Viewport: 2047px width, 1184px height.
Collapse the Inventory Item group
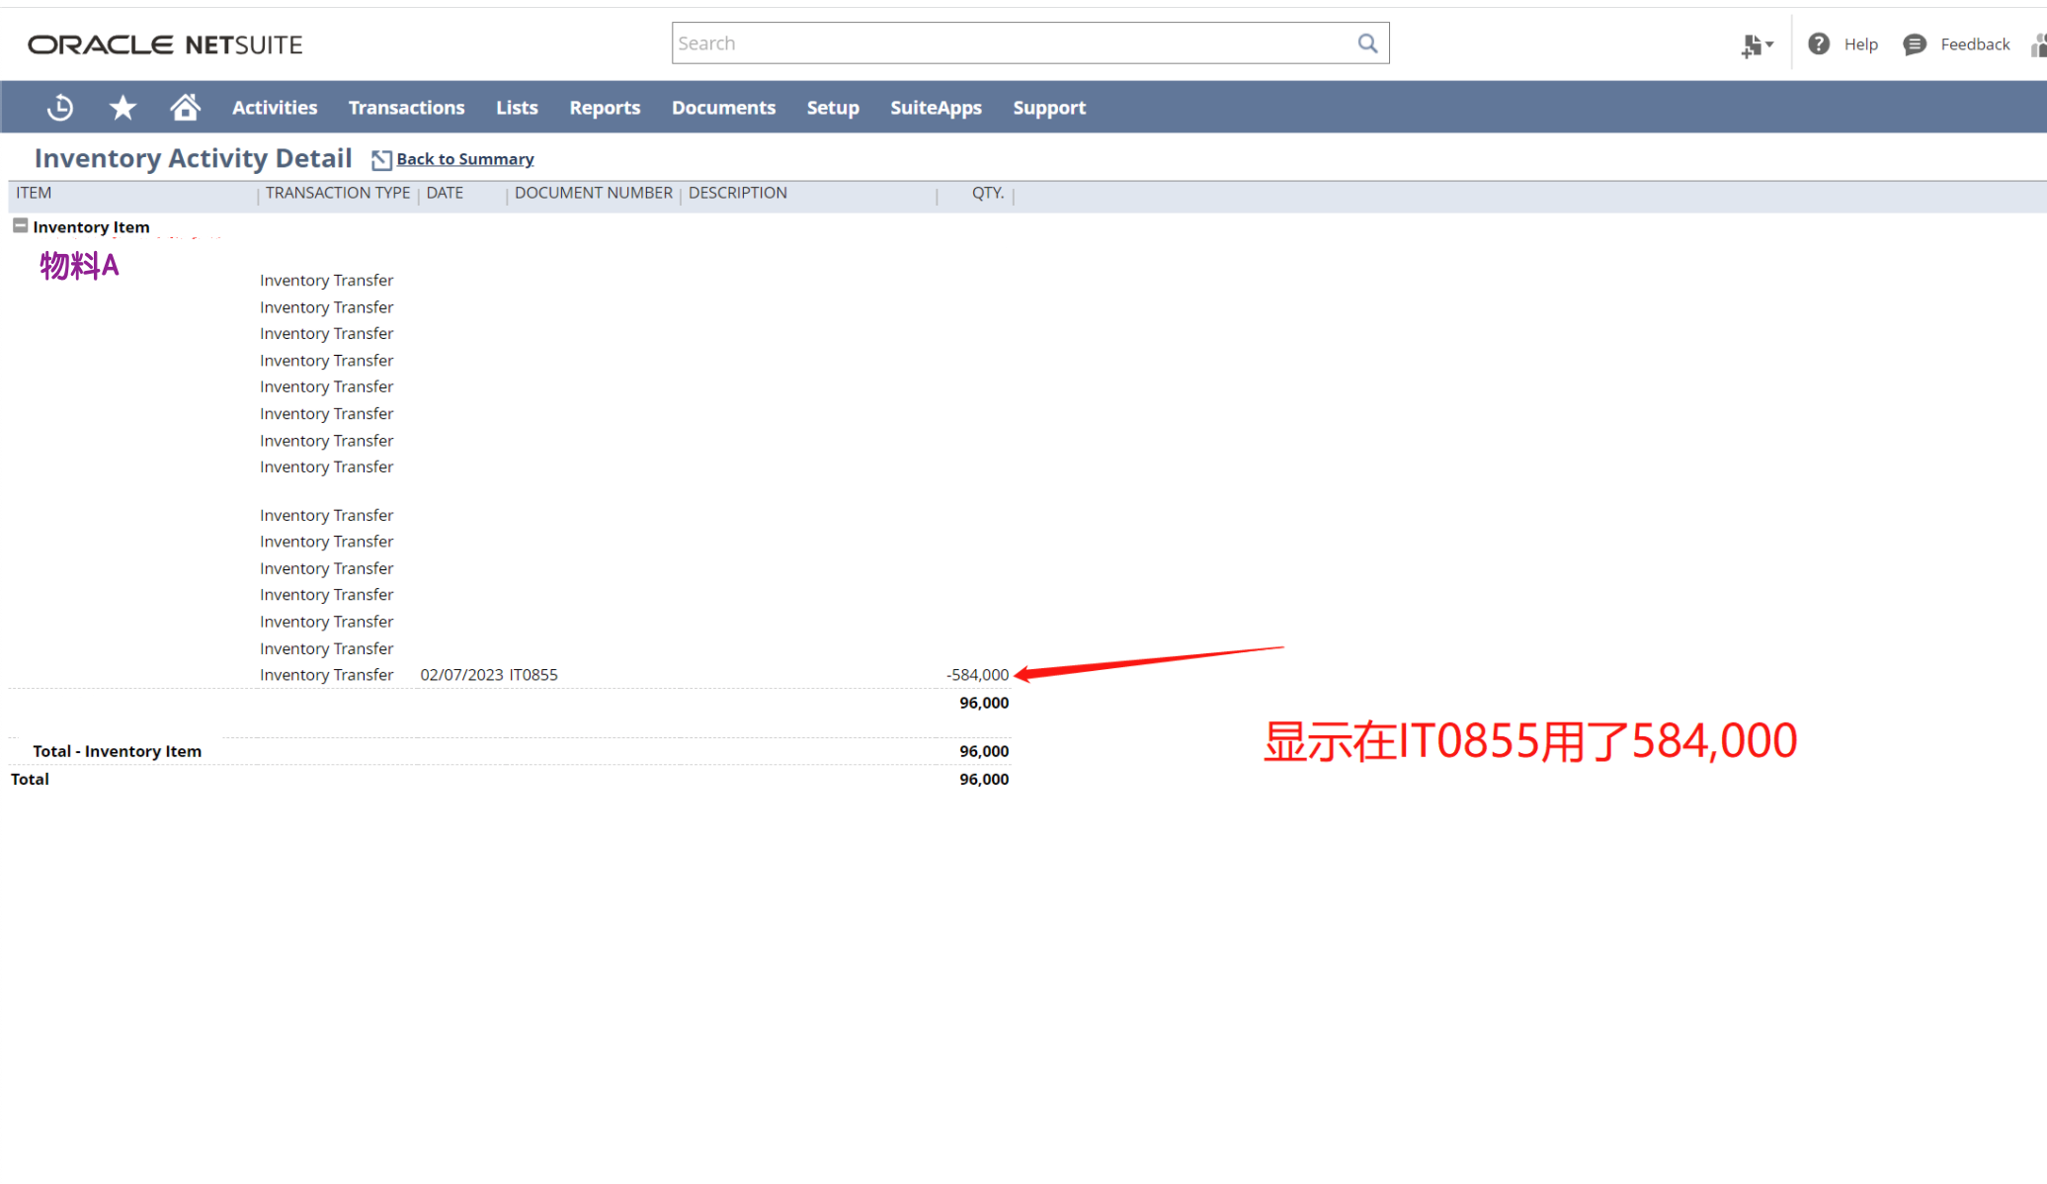point(20,226)
